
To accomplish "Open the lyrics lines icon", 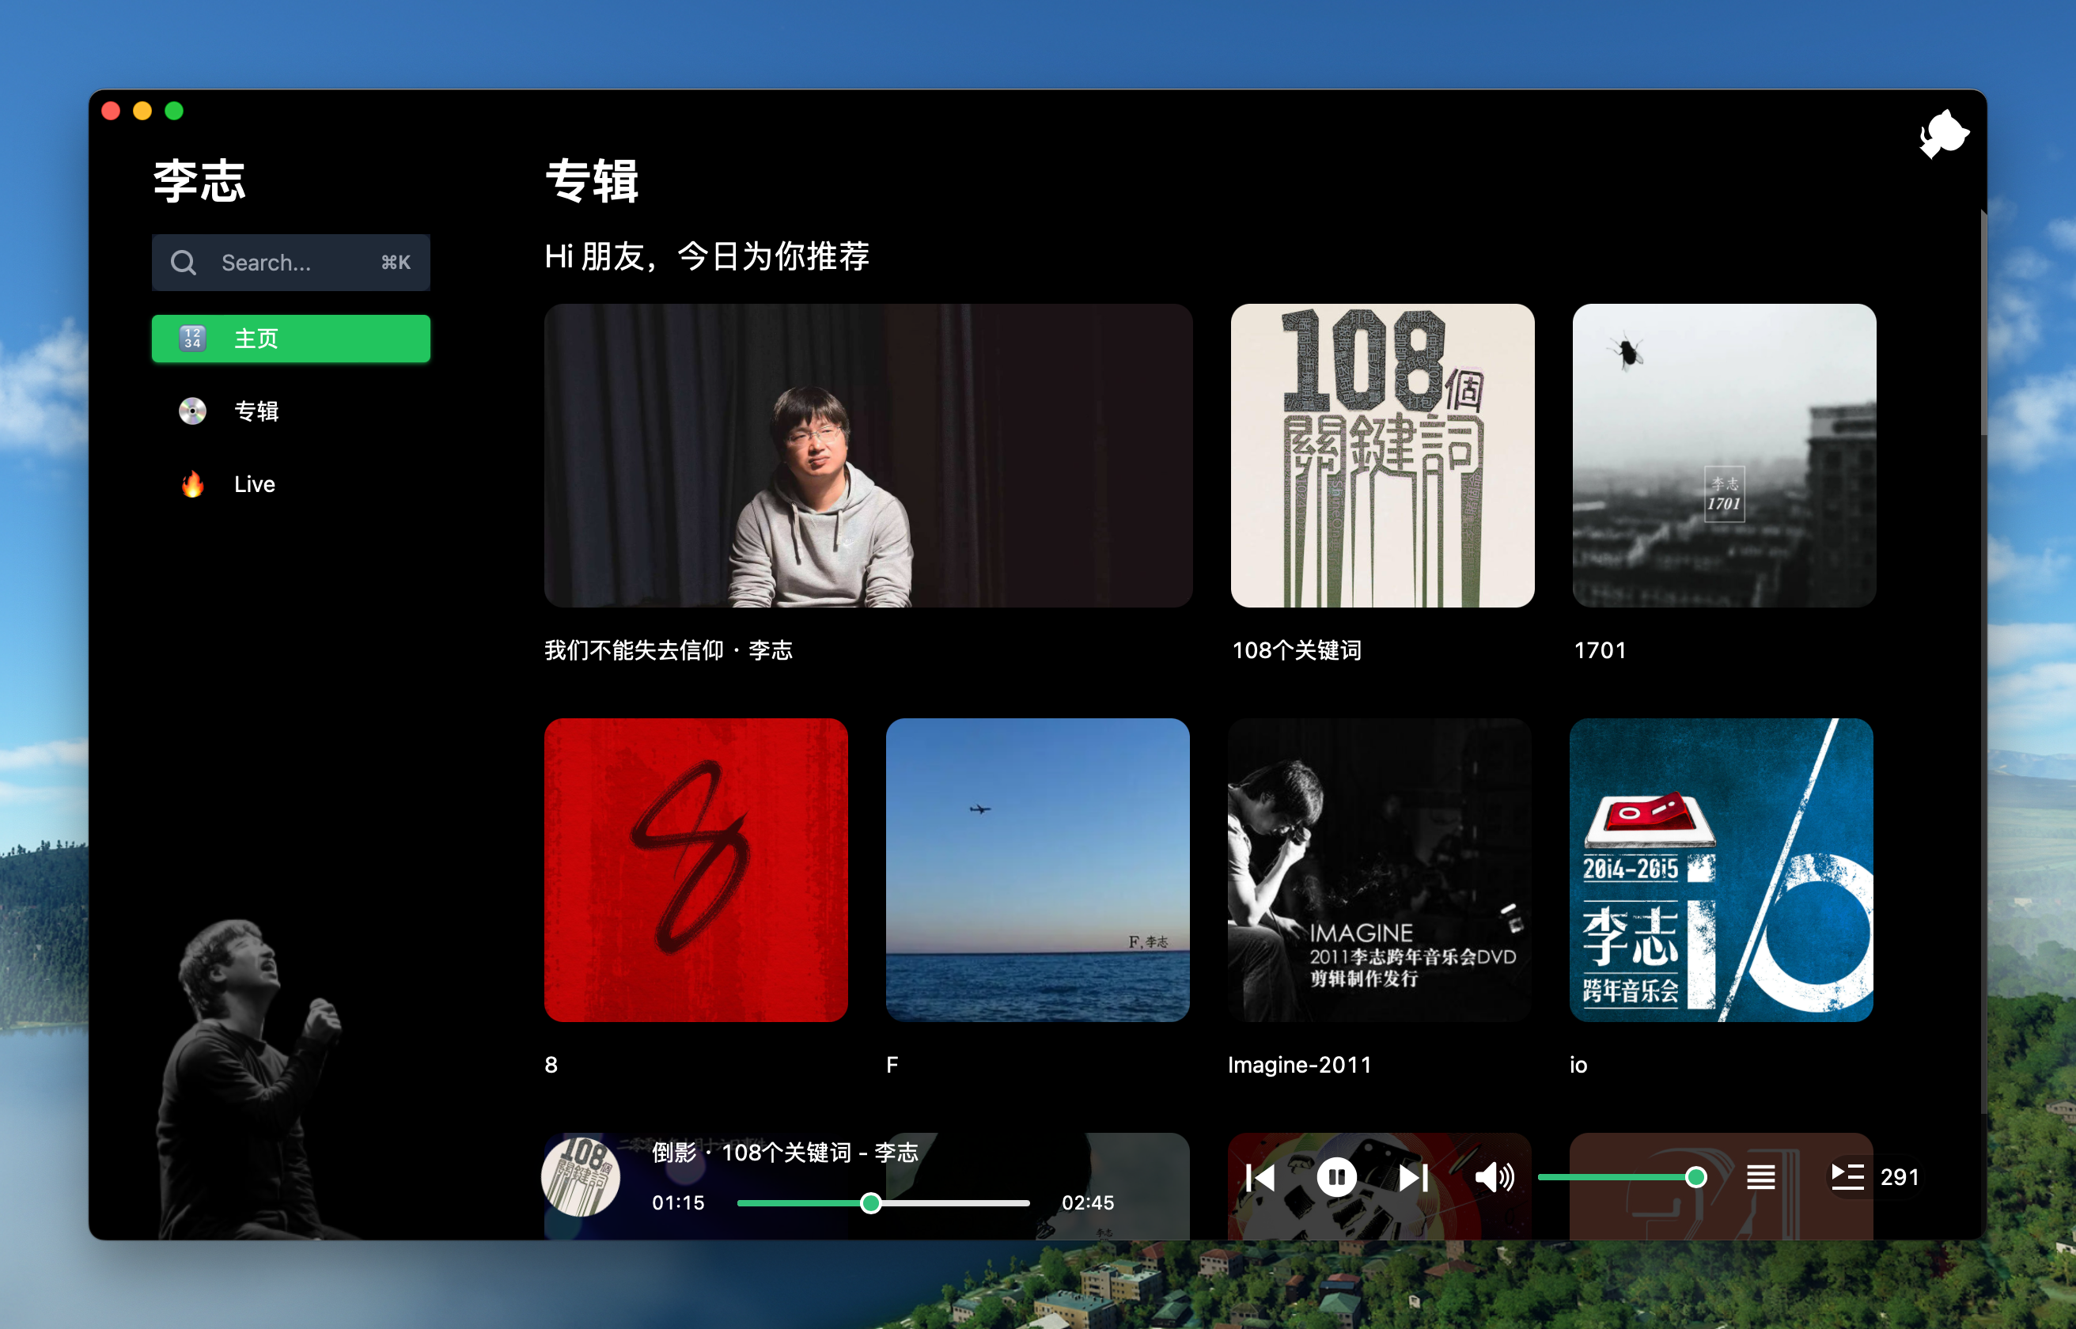I will click(1760, 1177).
